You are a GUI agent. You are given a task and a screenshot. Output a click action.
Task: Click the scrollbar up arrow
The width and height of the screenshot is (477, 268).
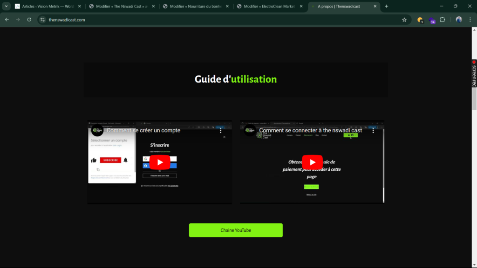(474, 30)
